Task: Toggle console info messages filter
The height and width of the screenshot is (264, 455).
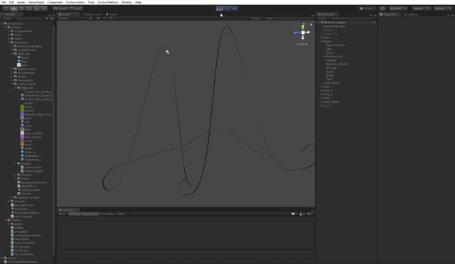Action: pos(294,214)
